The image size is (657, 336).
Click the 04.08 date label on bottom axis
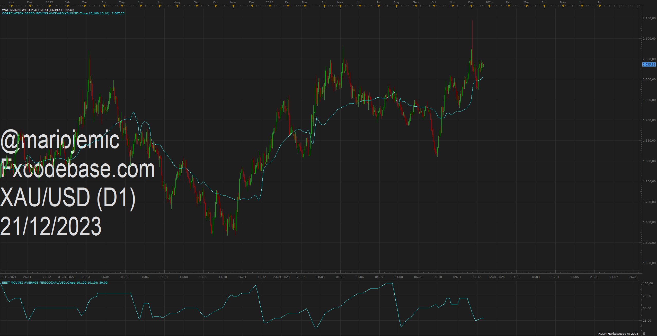[x=399, y=277]
